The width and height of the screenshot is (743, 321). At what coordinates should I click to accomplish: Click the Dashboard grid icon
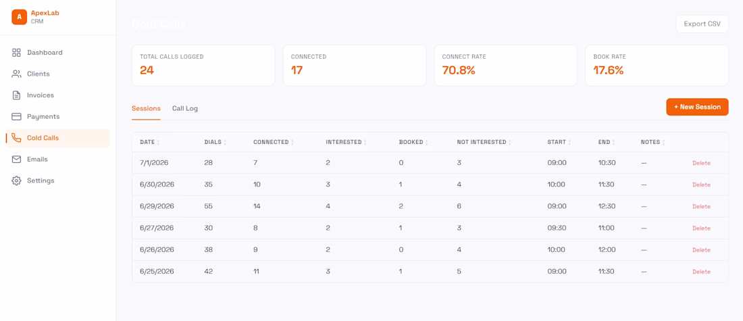pos(16,53)
